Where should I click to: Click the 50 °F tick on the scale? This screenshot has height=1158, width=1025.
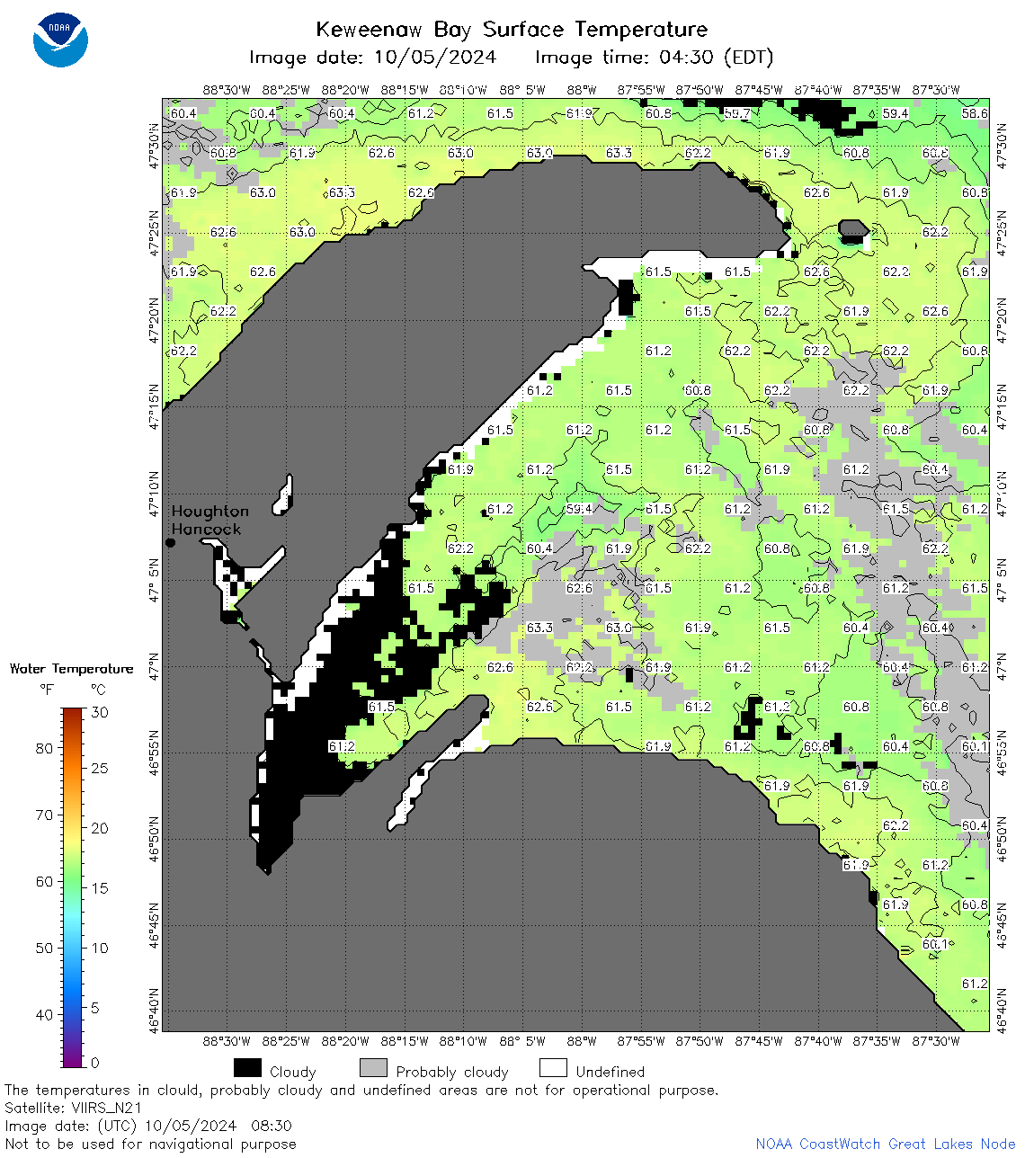44,948
